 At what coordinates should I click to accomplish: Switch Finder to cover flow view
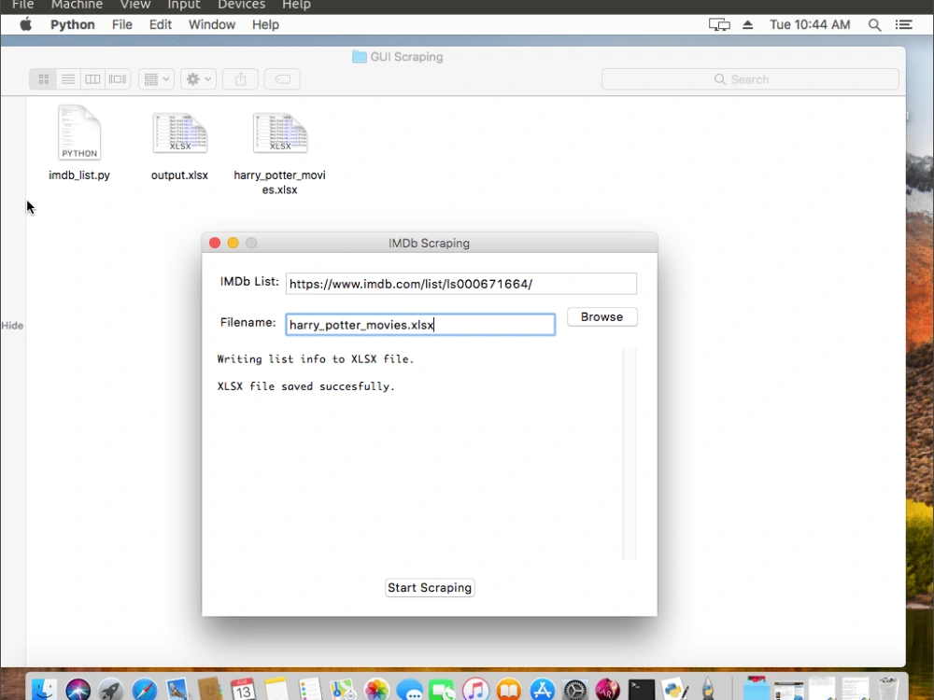click(118, 79)
